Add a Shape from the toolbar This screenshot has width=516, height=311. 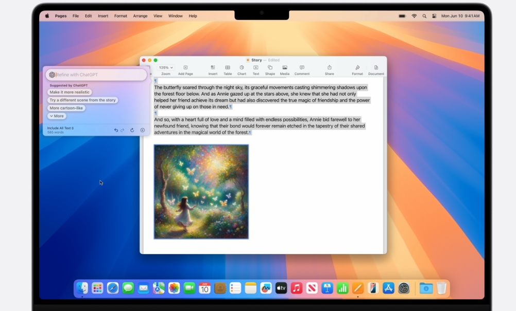[x=270, y=70]
